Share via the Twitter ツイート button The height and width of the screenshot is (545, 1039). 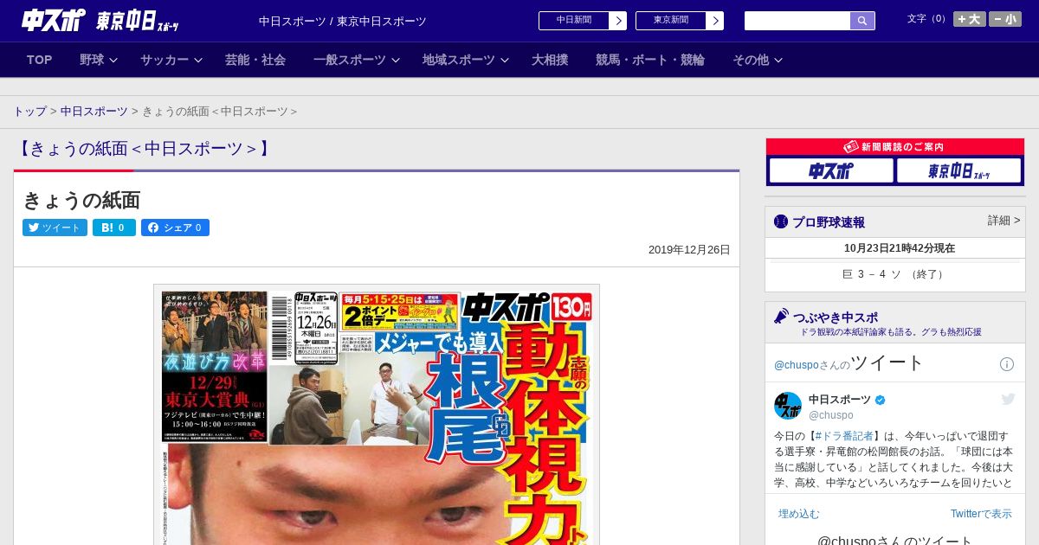pyautogui.click(x=55, y=228)
